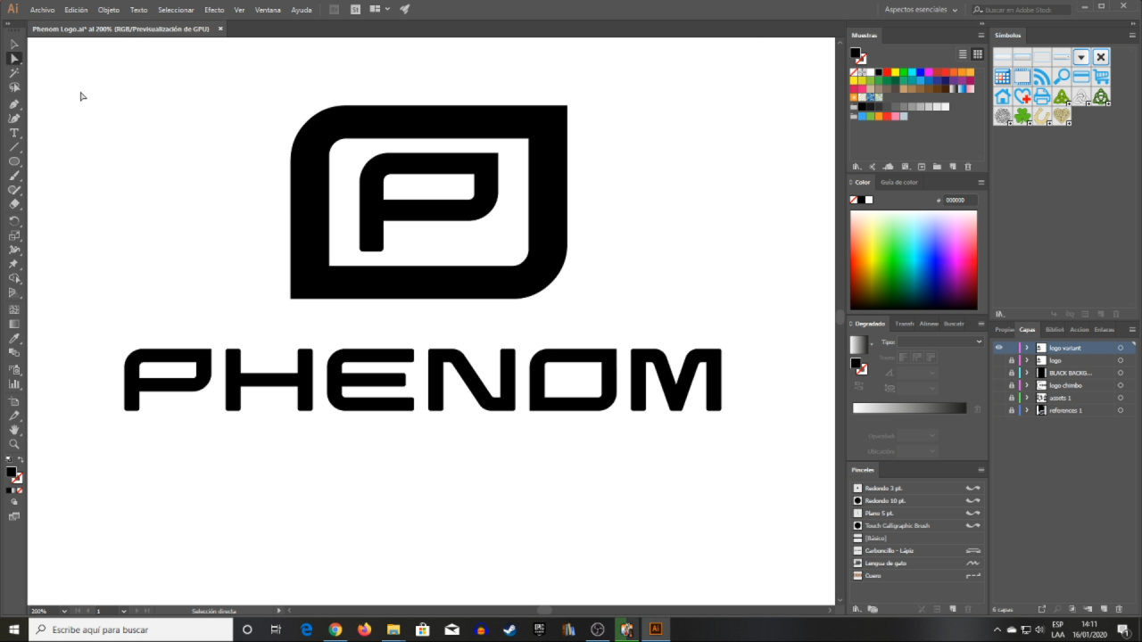Expand the assets 1 layer
1142x642 pixels.
(1027, 398)
